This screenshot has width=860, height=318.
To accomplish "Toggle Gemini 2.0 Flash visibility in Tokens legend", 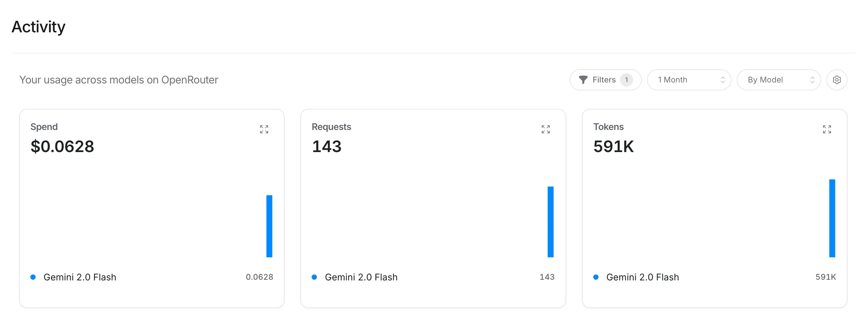I will pyautogui.click(x=643, y=277).
